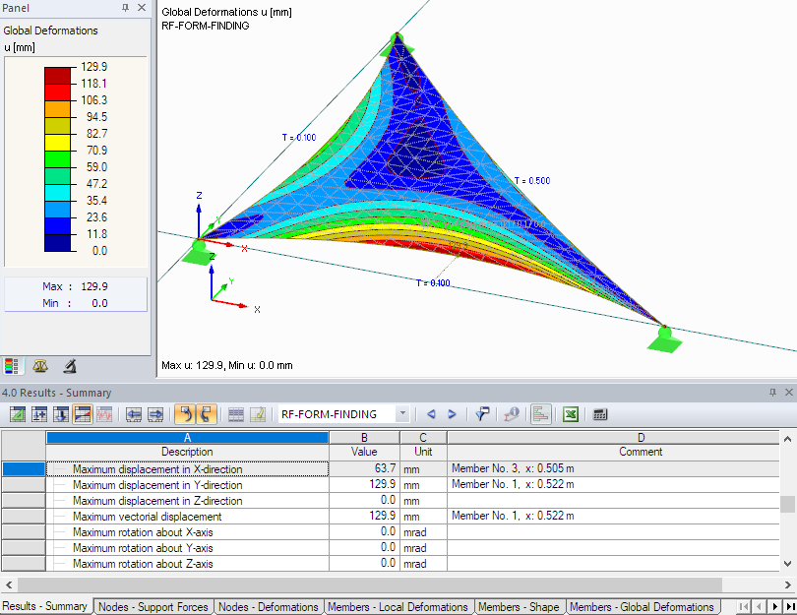Screen dimensions: 797x615
Task: Go to previous table with left arrow icon
Action: point(134,414)
